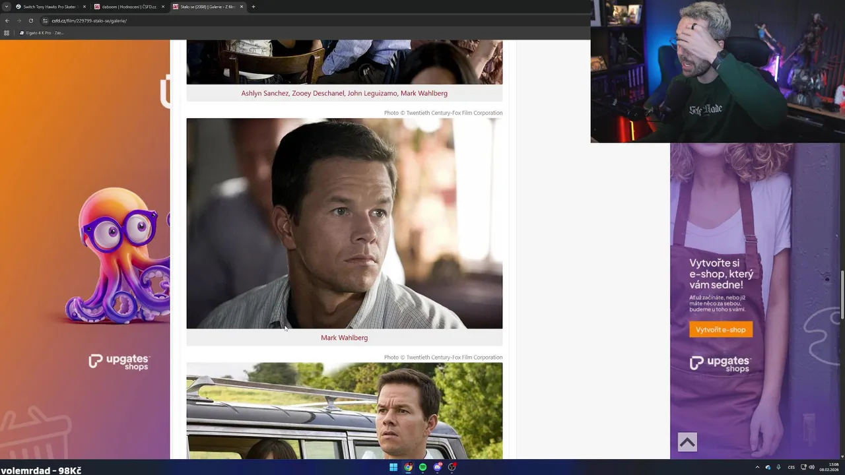Click the browser back arrow
The image size is (845, 475).
7,20
